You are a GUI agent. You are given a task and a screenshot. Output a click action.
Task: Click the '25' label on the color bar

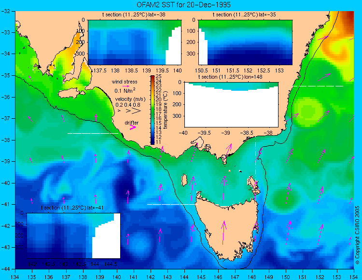point(158,76)
